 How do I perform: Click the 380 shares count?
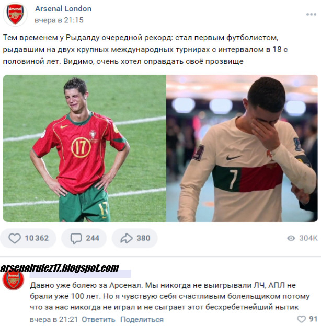pos(143,238)
